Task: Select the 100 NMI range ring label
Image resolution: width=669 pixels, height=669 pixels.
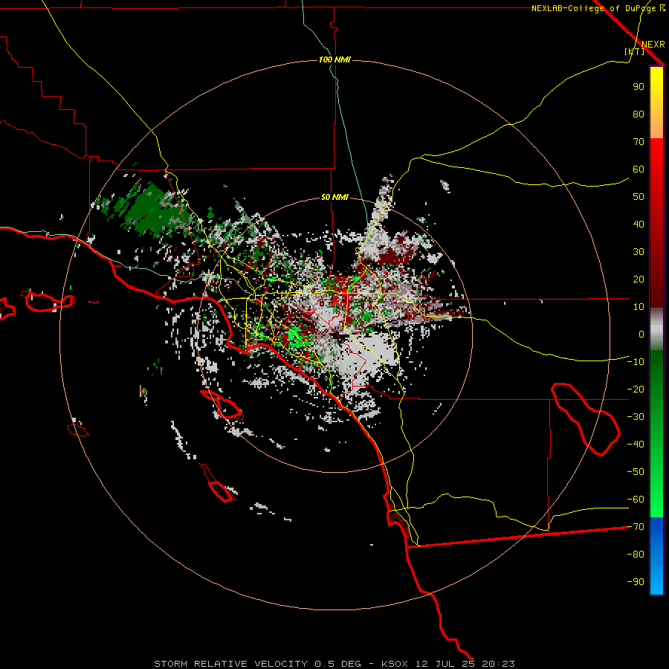Action: pos(334,59)
